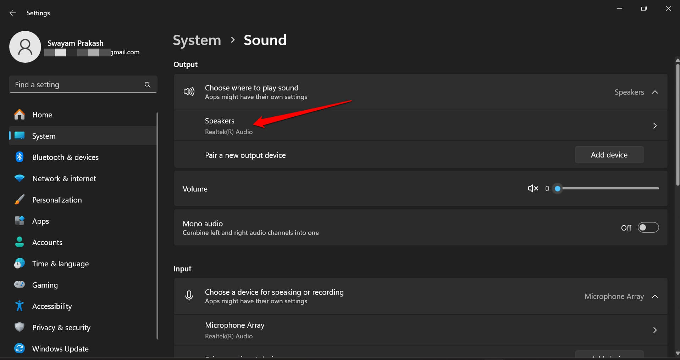Screen dimensions: 680x360
Task: Click the Add device button
Action: pos(609,155)
